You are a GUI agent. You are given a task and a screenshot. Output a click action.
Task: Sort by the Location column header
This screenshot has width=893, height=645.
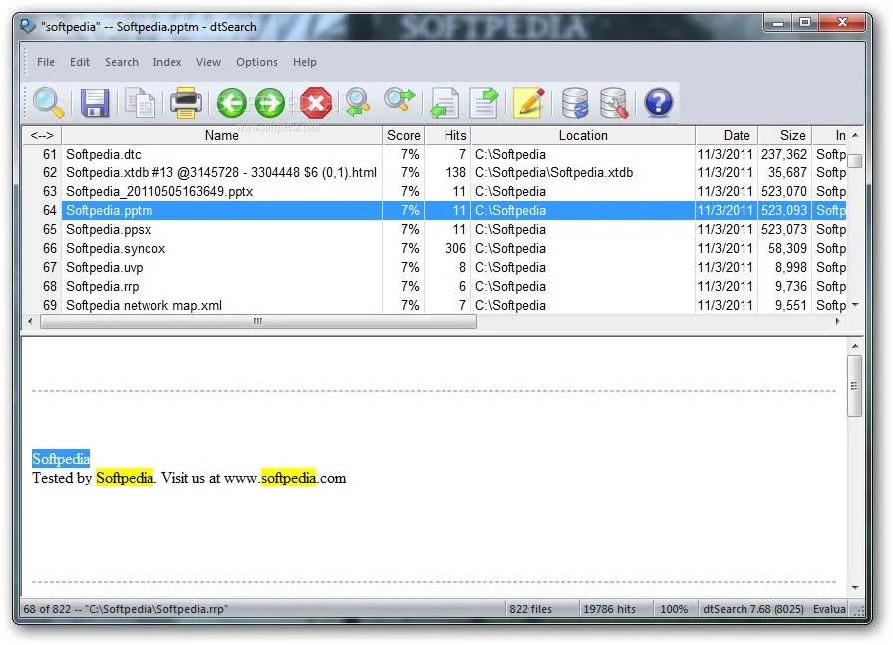tap(583, 135)
